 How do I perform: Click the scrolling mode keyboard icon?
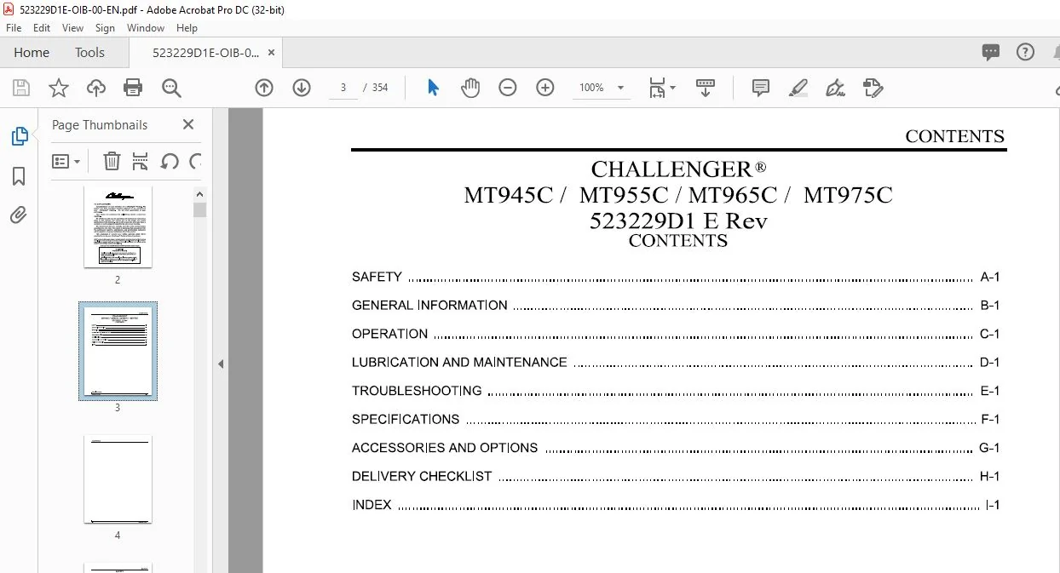click(x=706, y=88)
